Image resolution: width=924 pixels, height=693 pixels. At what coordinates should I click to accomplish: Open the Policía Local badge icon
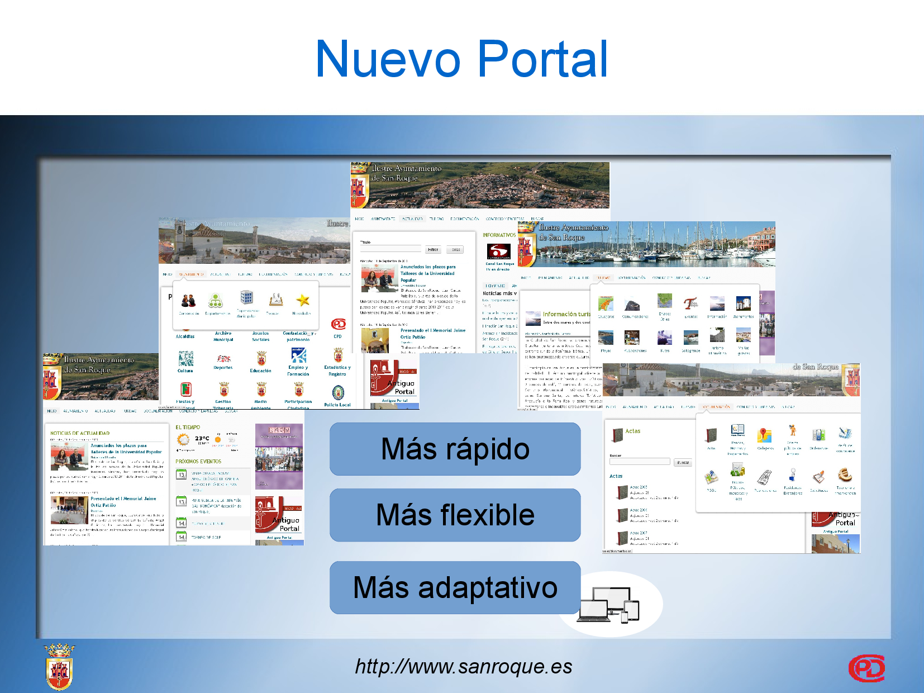[x=338, y=393]
